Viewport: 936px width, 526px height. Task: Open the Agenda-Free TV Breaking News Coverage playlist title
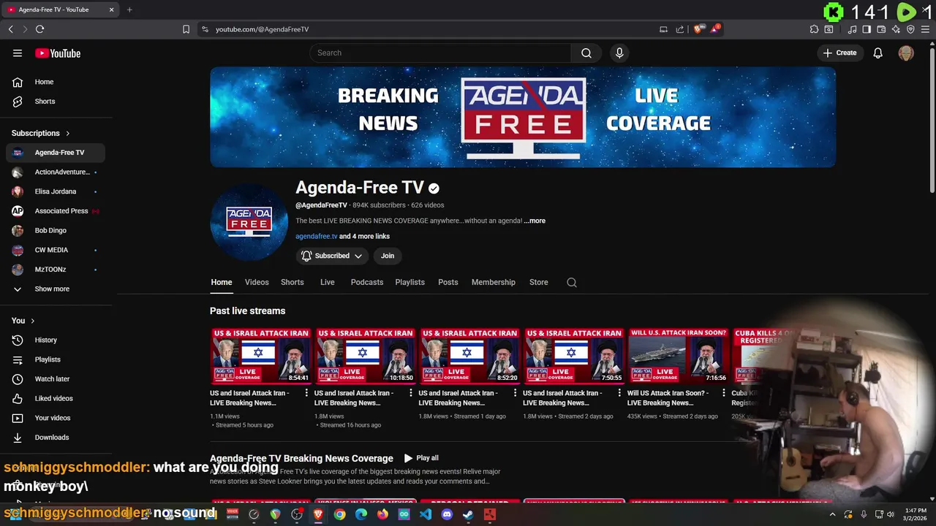click(x=301, y=458)
